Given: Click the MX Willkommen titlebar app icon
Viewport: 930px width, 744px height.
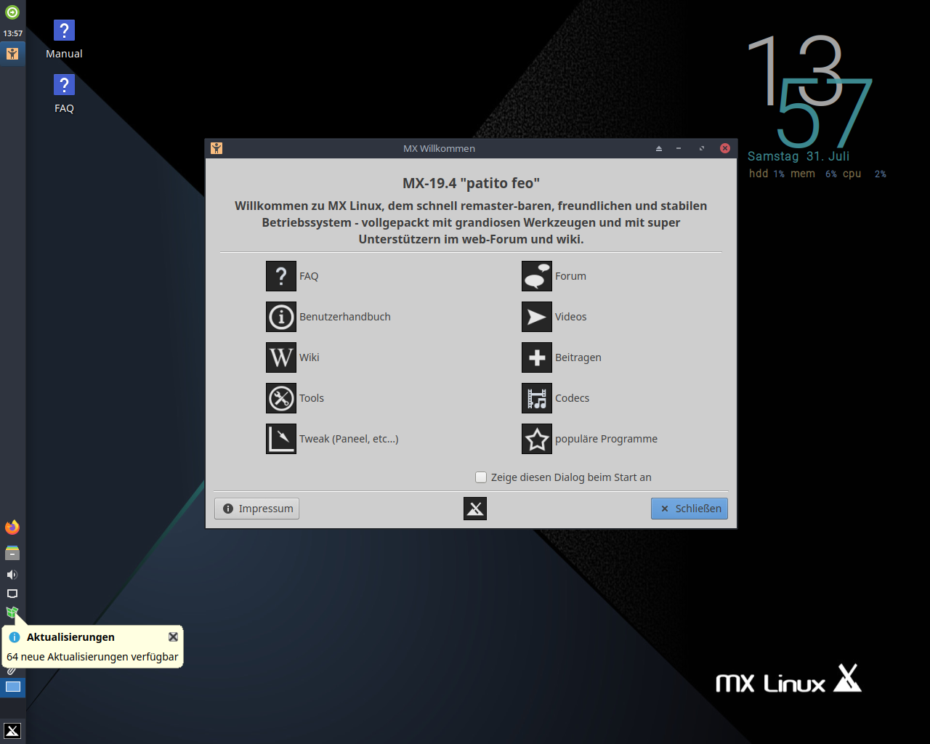Looking at the screenshot, I should coord(217,148).
